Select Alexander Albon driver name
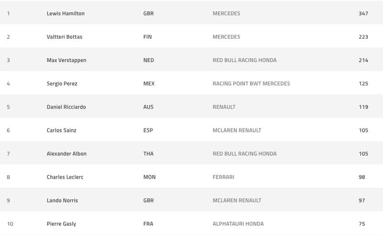 [x=67, y=154]
